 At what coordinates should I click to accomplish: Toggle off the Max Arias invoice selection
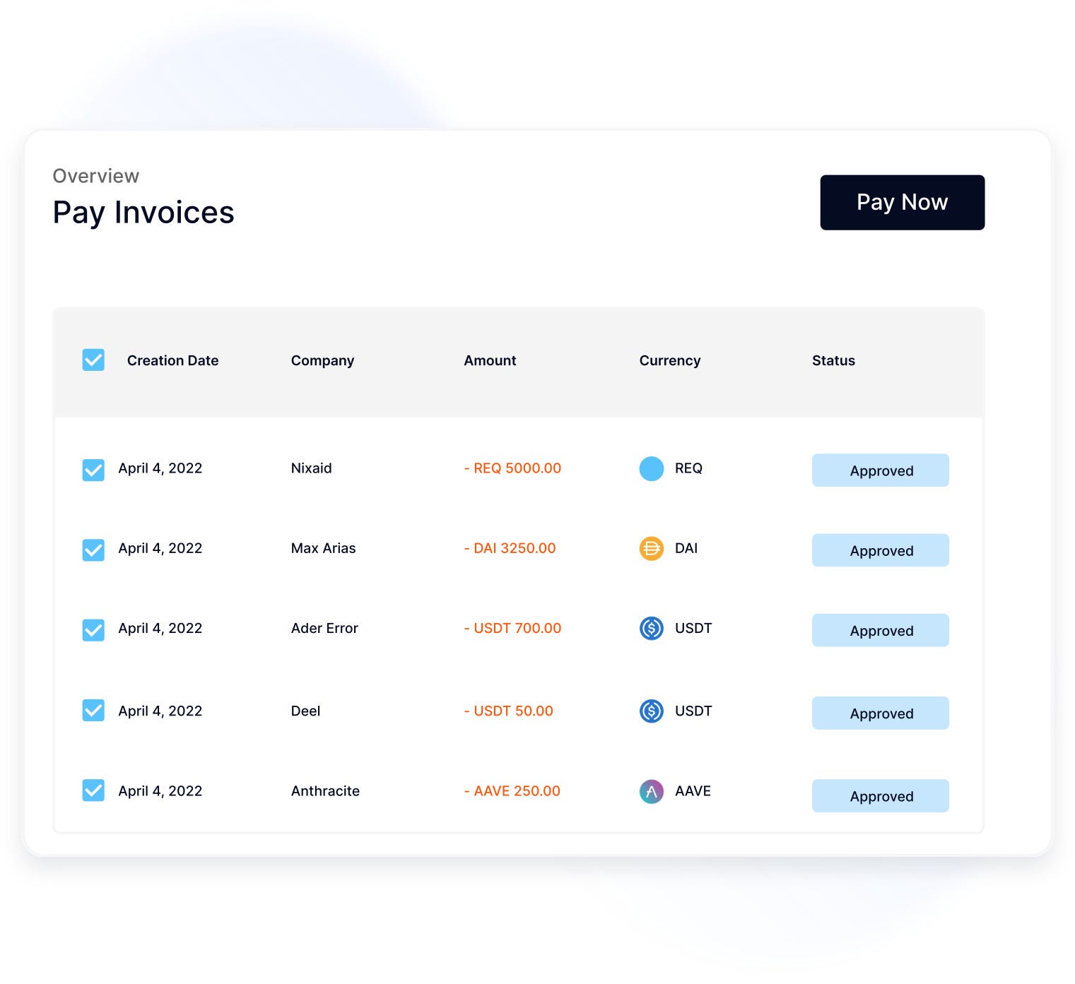point(93,550)
